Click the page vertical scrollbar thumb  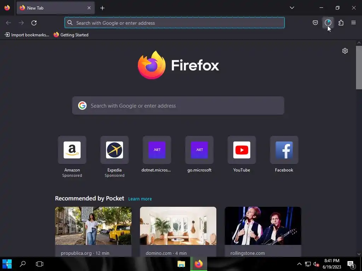pos(359,67)
